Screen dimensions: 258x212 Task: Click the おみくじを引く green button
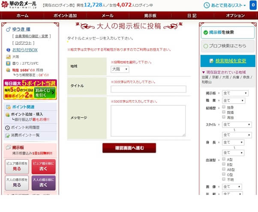pyautogui.click(x=45, y=93)
